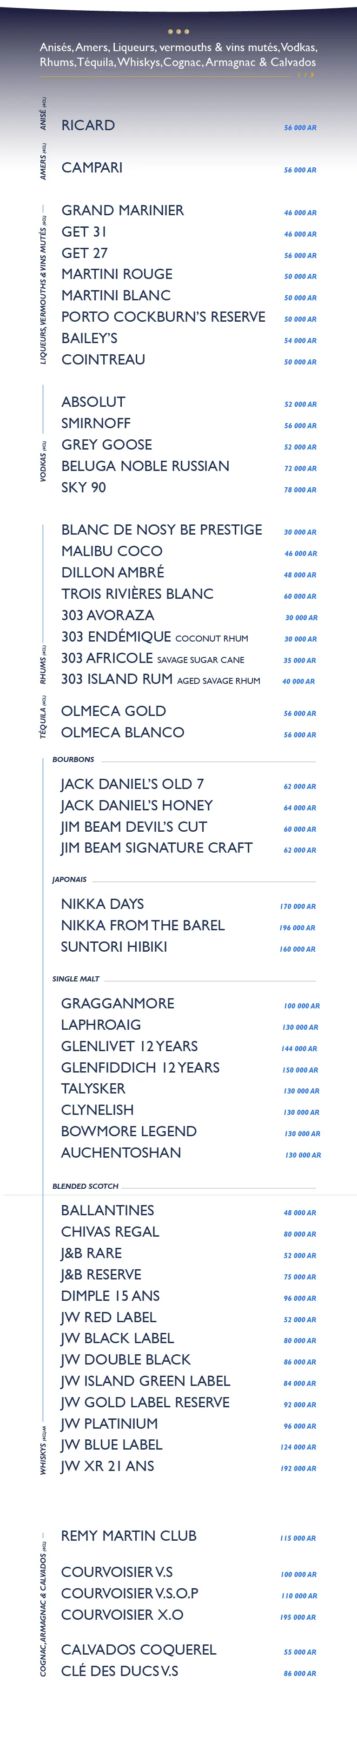Click the three dots above the menu title
Viewport: 357px width, 1749px height.
[x=178, y=31]
